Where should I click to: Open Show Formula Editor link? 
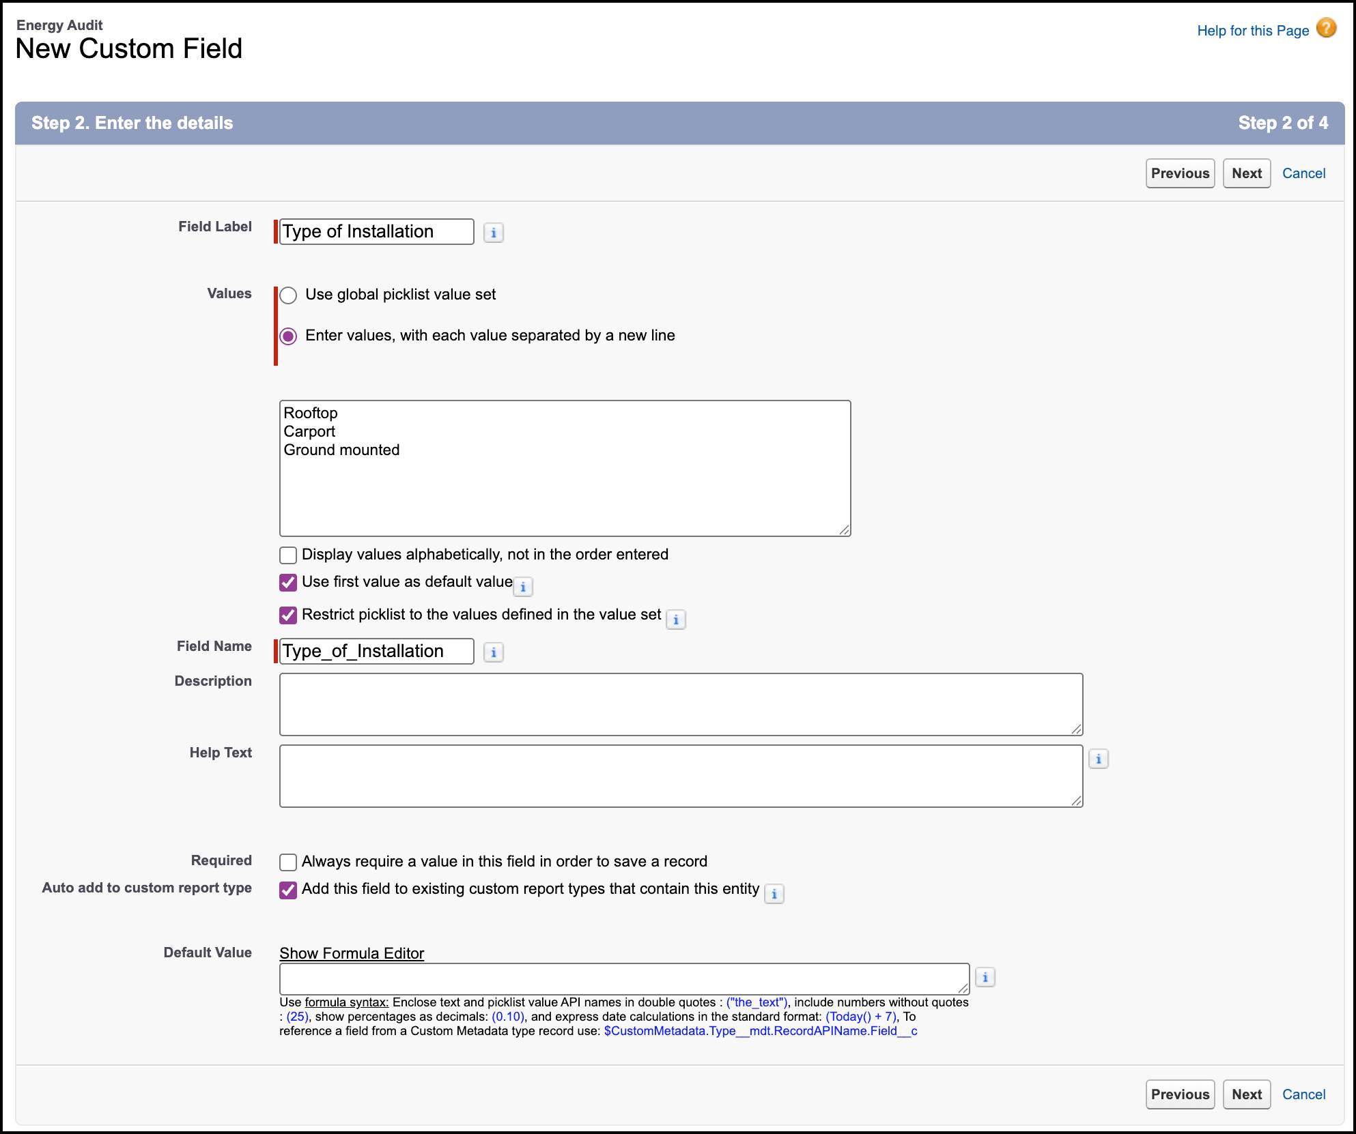[352, 953]
